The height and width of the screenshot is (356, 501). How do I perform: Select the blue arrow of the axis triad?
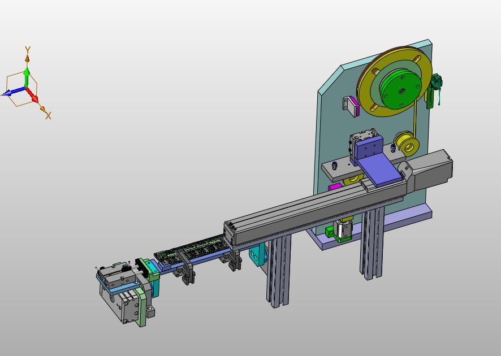(13, 92)
